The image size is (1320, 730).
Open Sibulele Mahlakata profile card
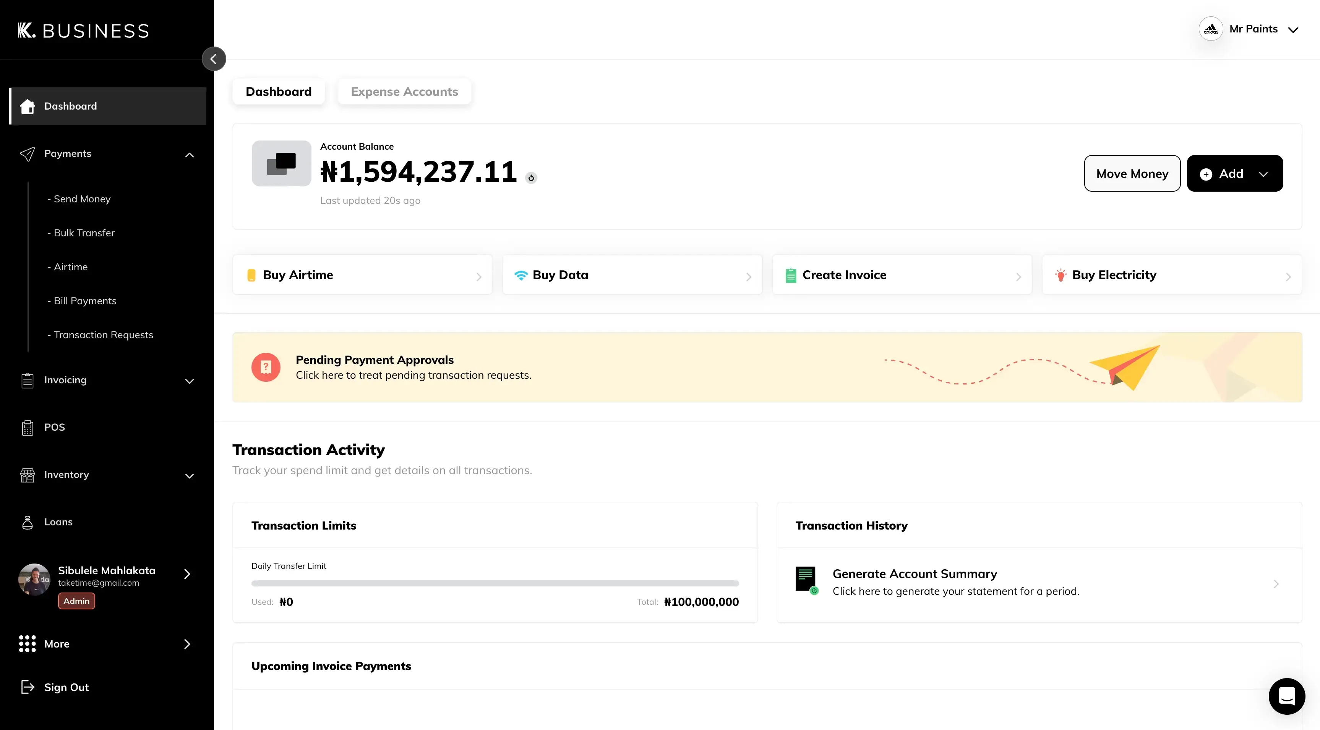[107, 576]
